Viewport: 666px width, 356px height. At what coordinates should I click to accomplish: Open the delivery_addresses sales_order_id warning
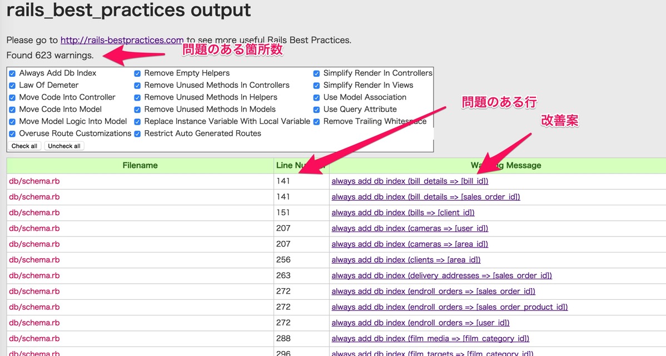tap(441, 275)
